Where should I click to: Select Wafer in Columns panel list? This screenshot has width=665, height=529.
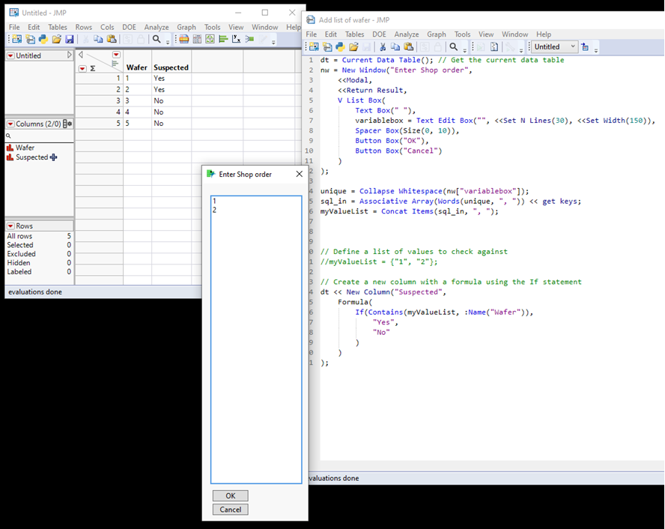(x=25, y=148)
